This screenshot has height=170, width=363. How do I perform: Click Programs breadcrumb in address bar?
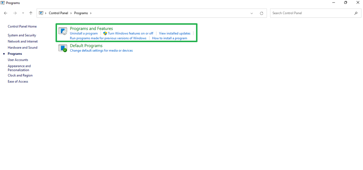pyautogui.click(x=81, y=13)
